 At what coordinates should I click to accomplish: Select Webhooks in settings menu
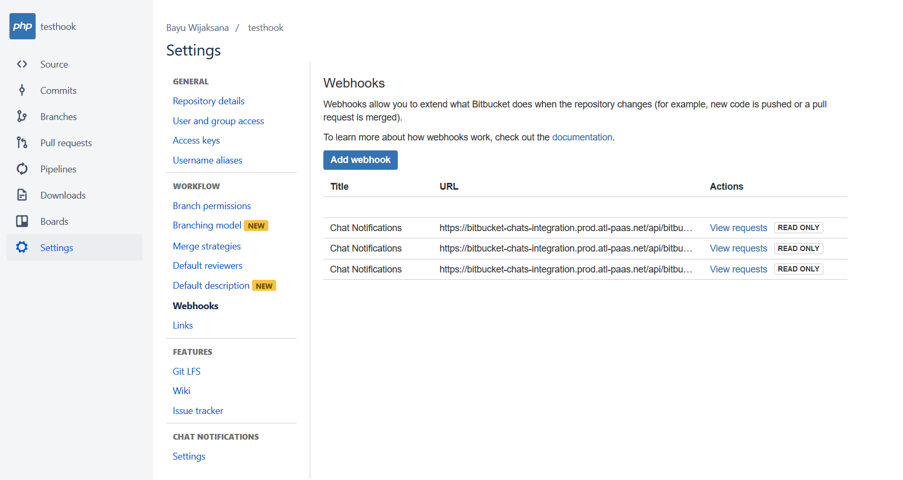(x=195, y=306)
